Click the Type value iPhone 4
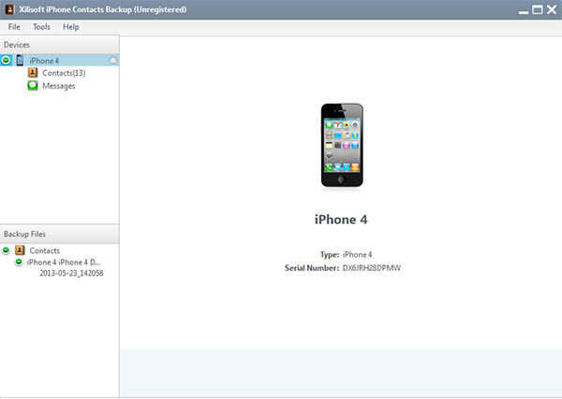This screenshot has width=562, height=399. [358, 254]
